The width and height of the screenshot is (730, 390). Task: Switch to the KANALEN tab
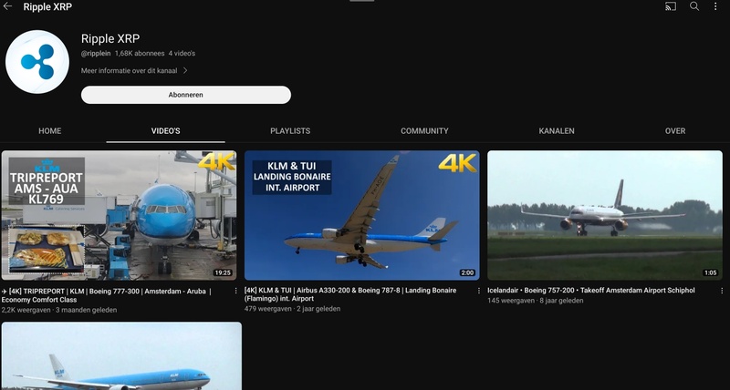point(557,131)
